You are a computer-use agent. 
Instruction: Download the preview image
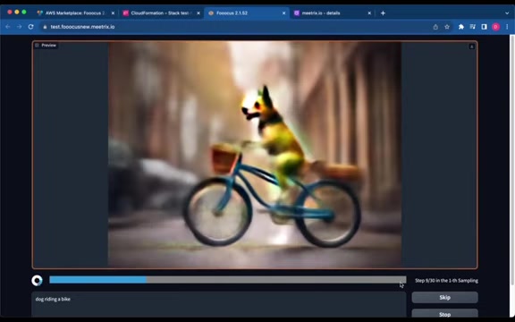(472, 47)
